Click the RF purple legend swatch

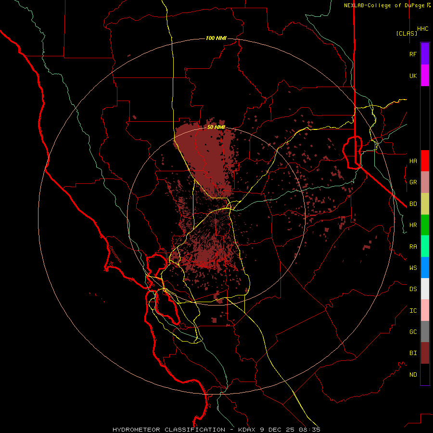point(425,54)
